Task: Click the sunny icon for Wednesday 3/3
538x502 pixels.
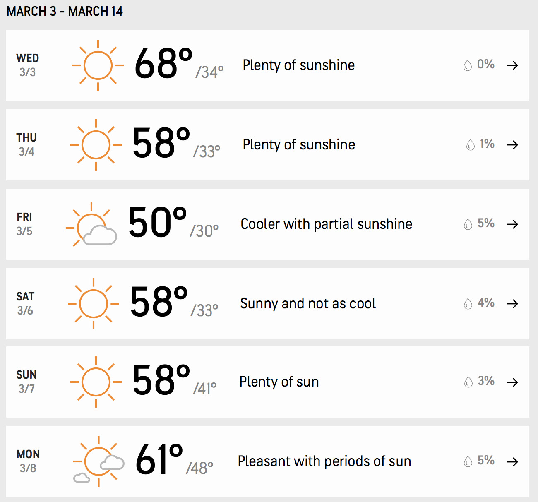Action: [98, 65]
